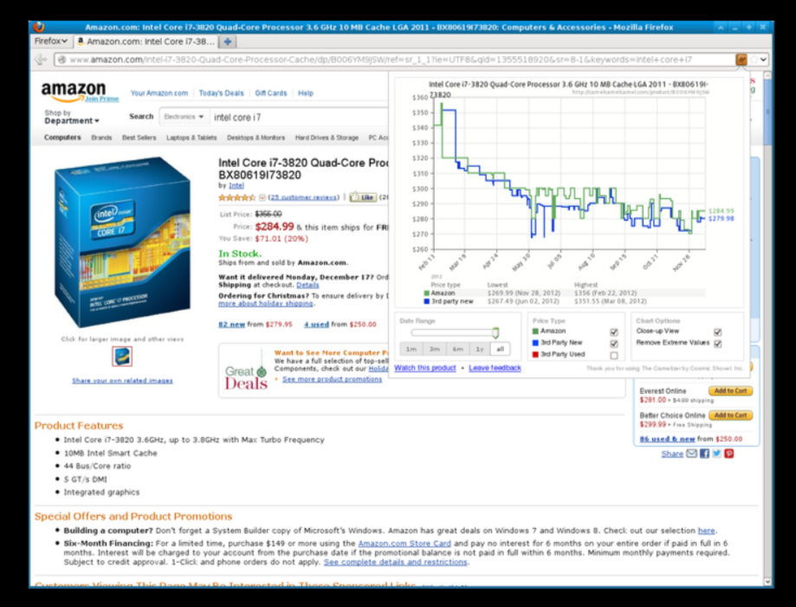
Task: Open the Firefox application menu
Action: [51, 41]
